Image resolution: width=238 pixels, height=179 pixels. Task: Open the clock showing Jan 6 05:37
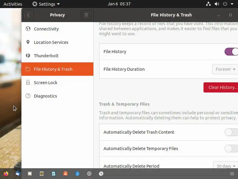pos(119,4)
